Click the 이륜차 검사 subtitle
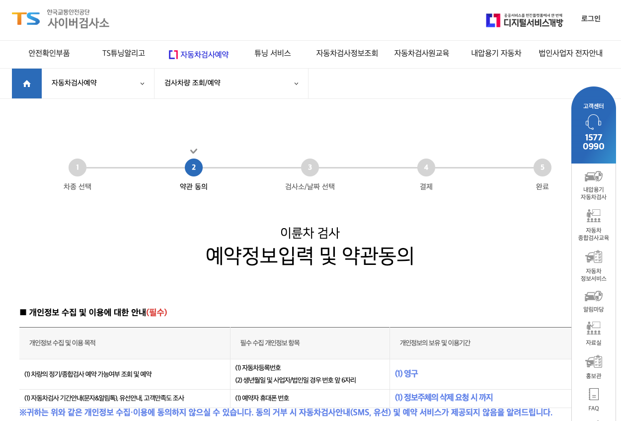621x421 pixels. tap(310, 233)
